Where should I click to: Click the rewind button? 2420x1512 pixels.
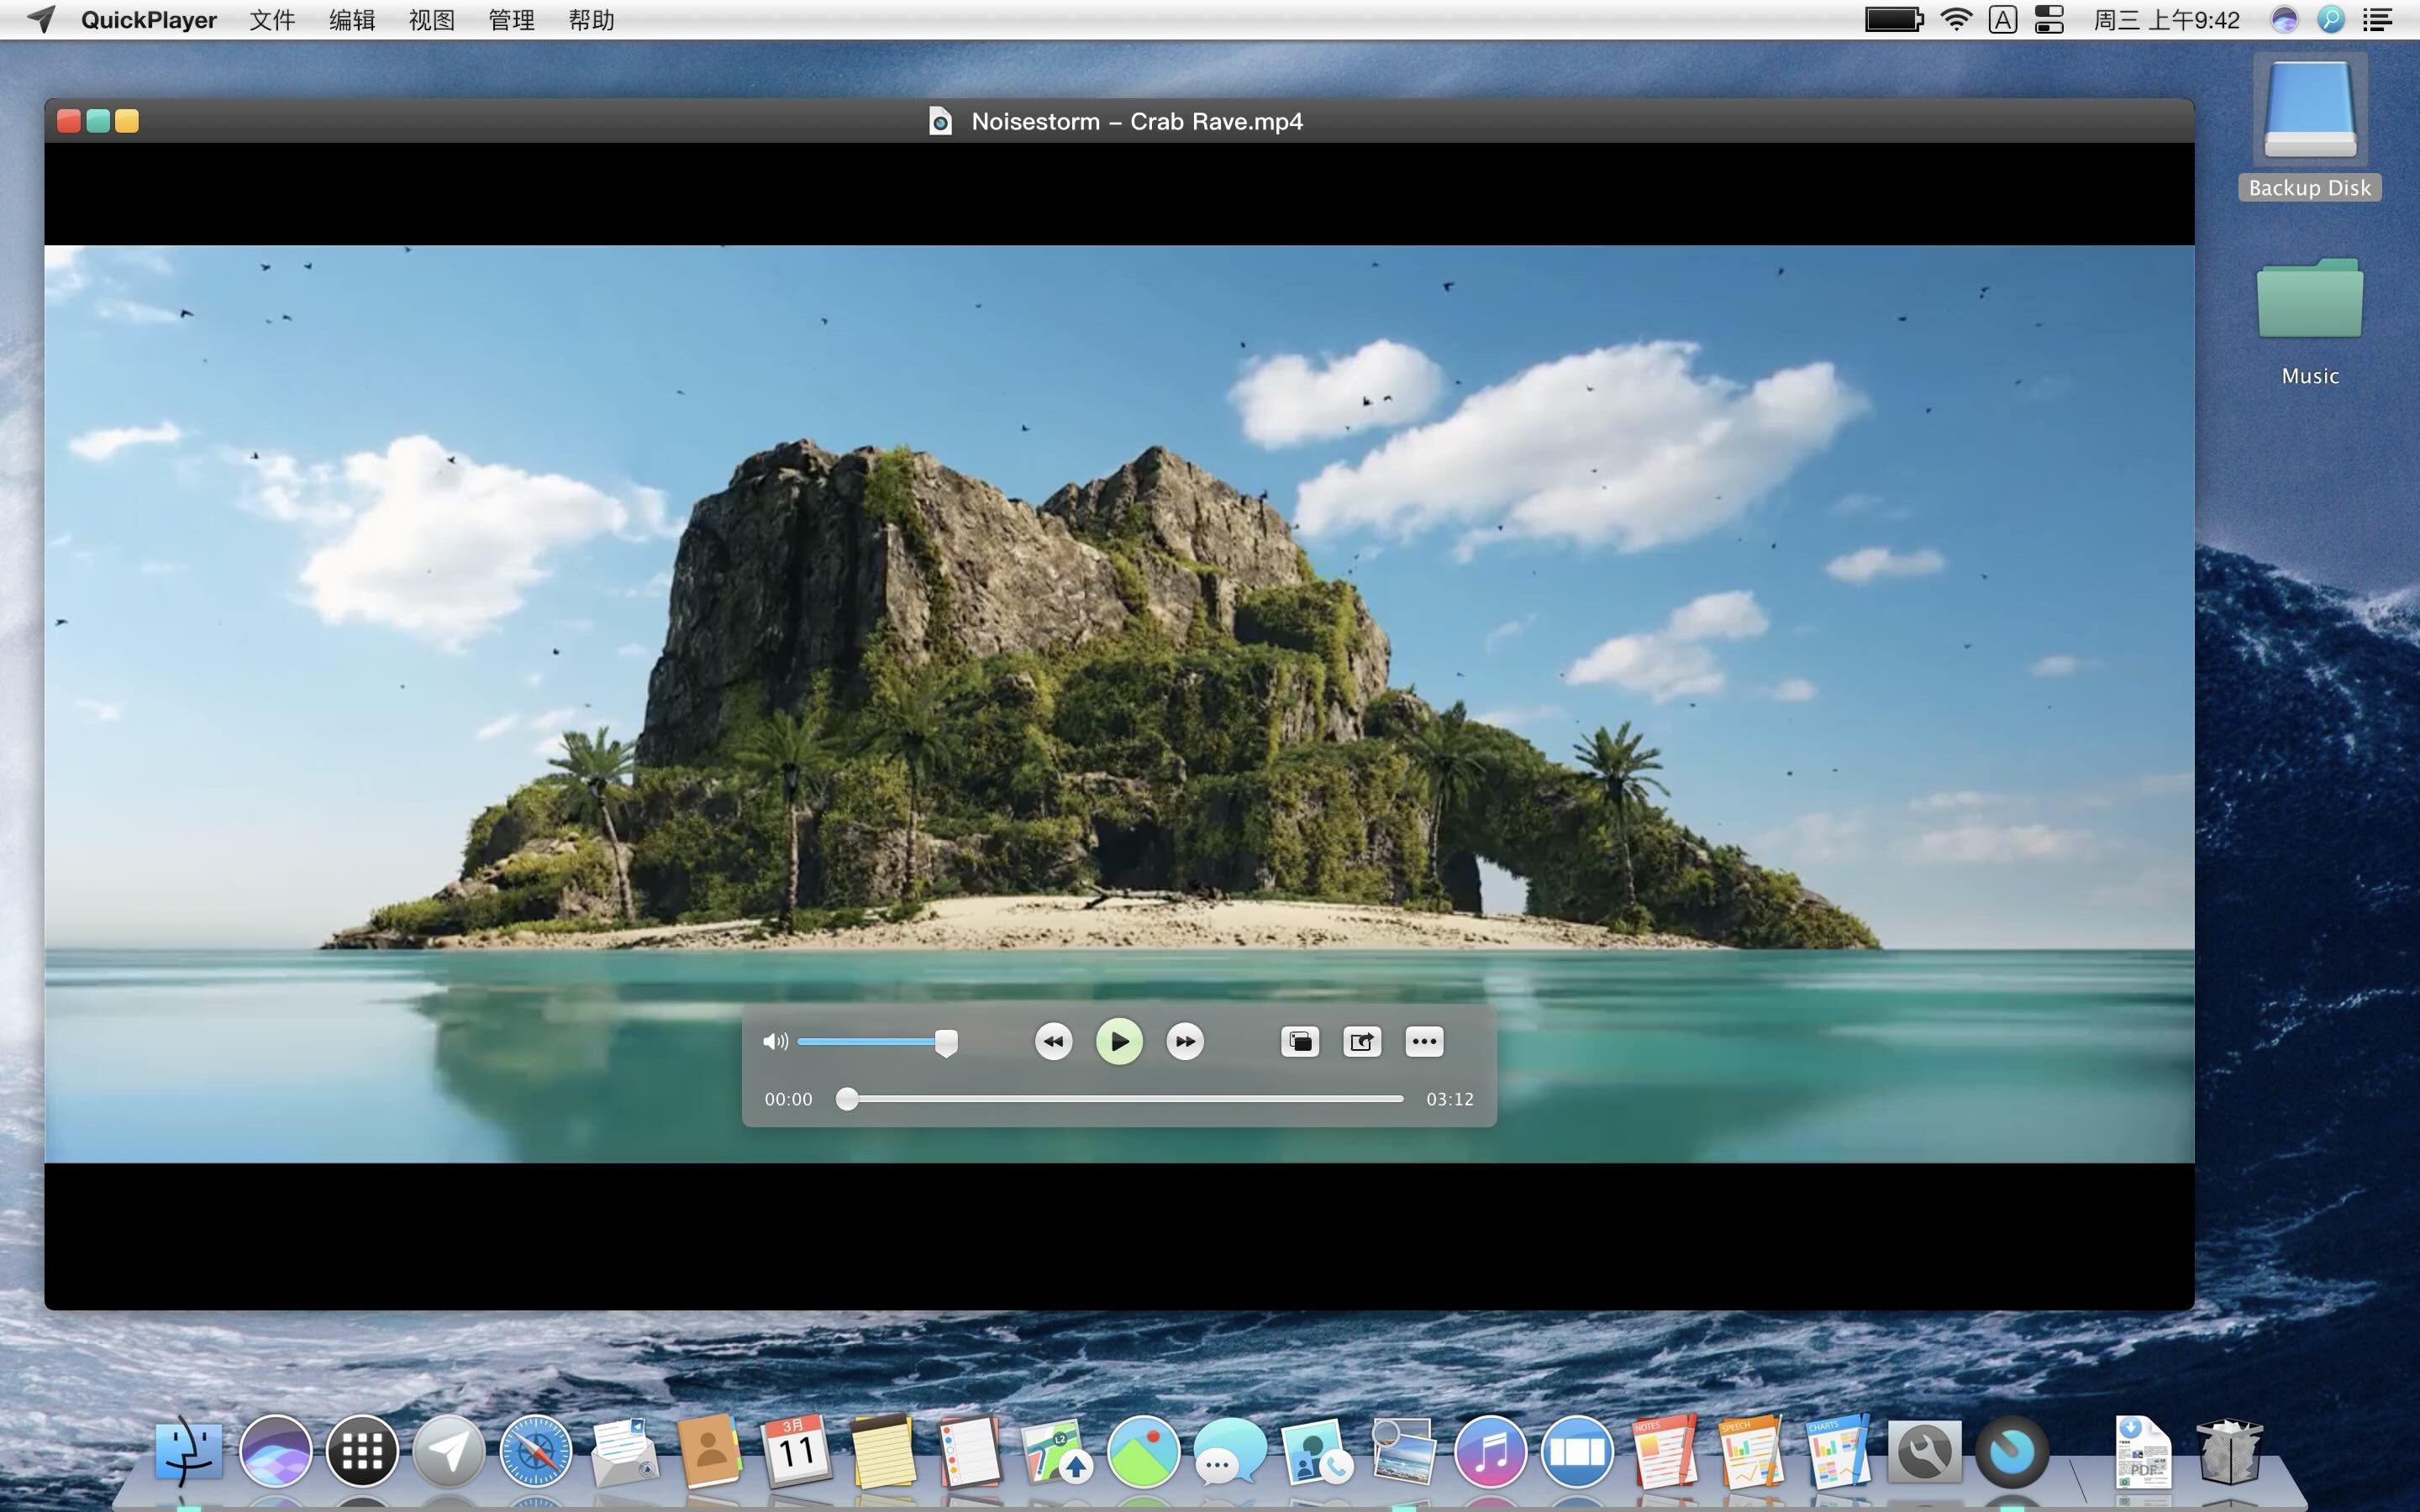pos(1053,1041)
